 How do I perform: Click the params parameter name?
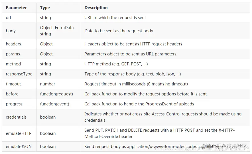pos(13,54)
